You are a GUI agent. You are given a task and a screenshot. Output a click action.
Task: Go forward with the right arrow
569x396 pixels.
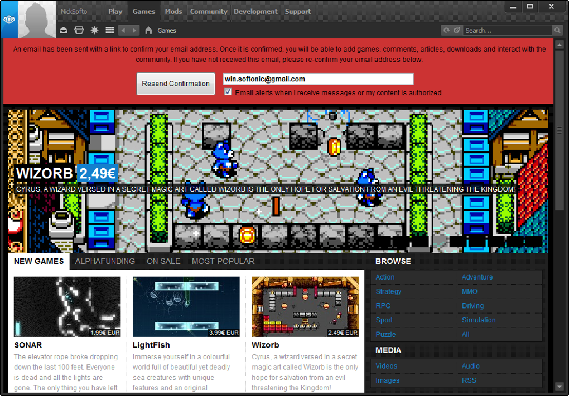134,31
